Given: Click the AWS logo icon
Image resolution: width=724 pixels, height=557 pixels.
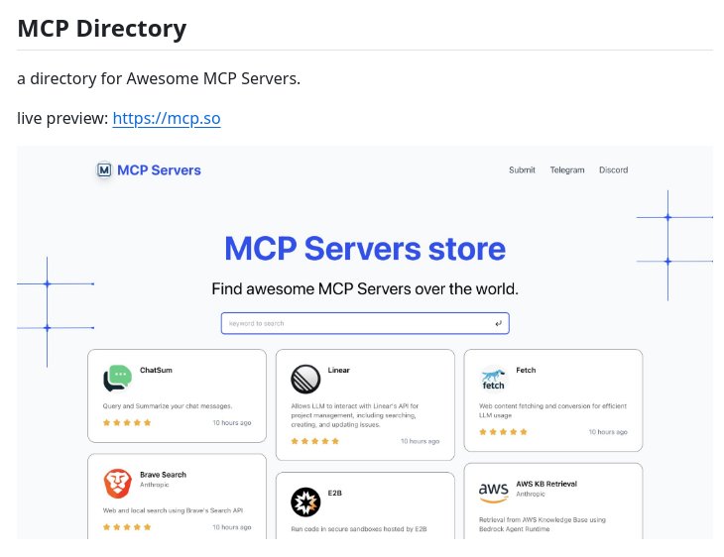Looking at the screenshot, I should point(494,492).
